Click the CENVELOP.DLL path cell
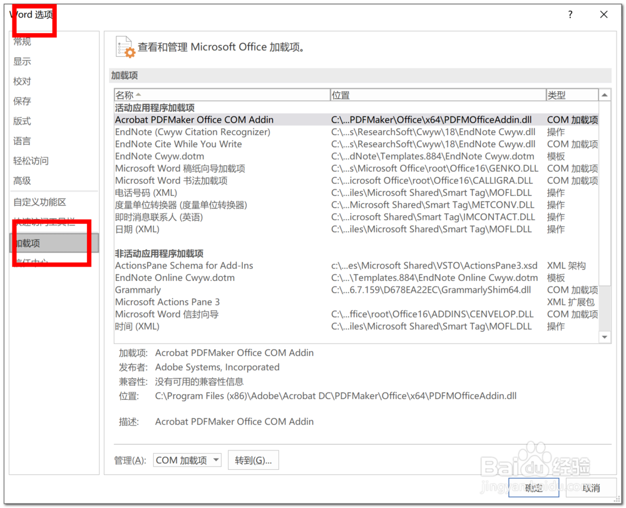The height and width of the screenshot is (508, 626). coord(432,315)
